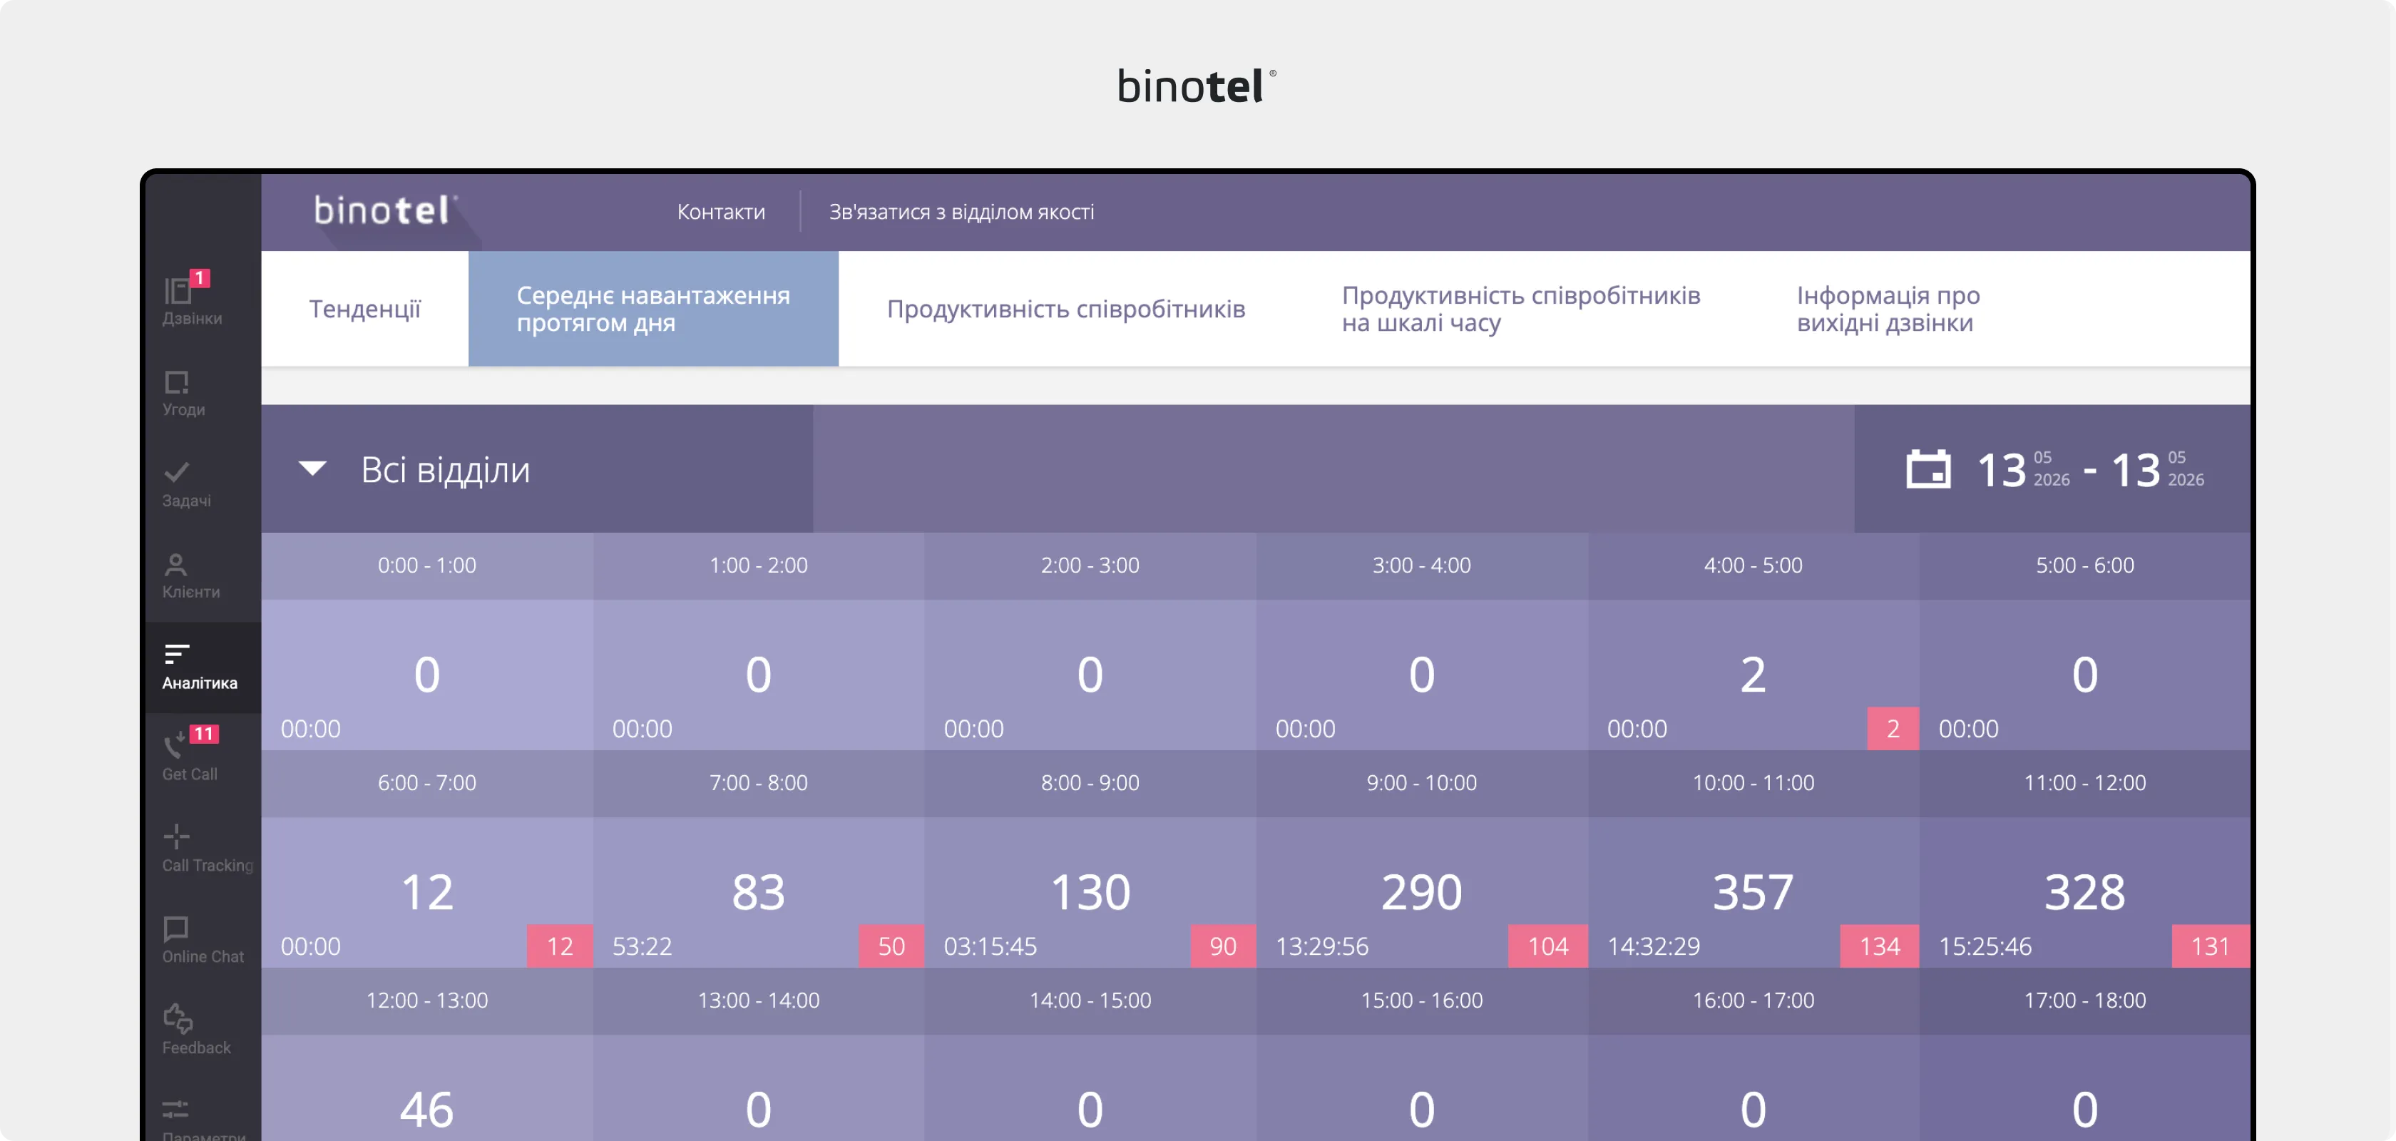Open the Online Chat bubble icon

pos(176,928)
